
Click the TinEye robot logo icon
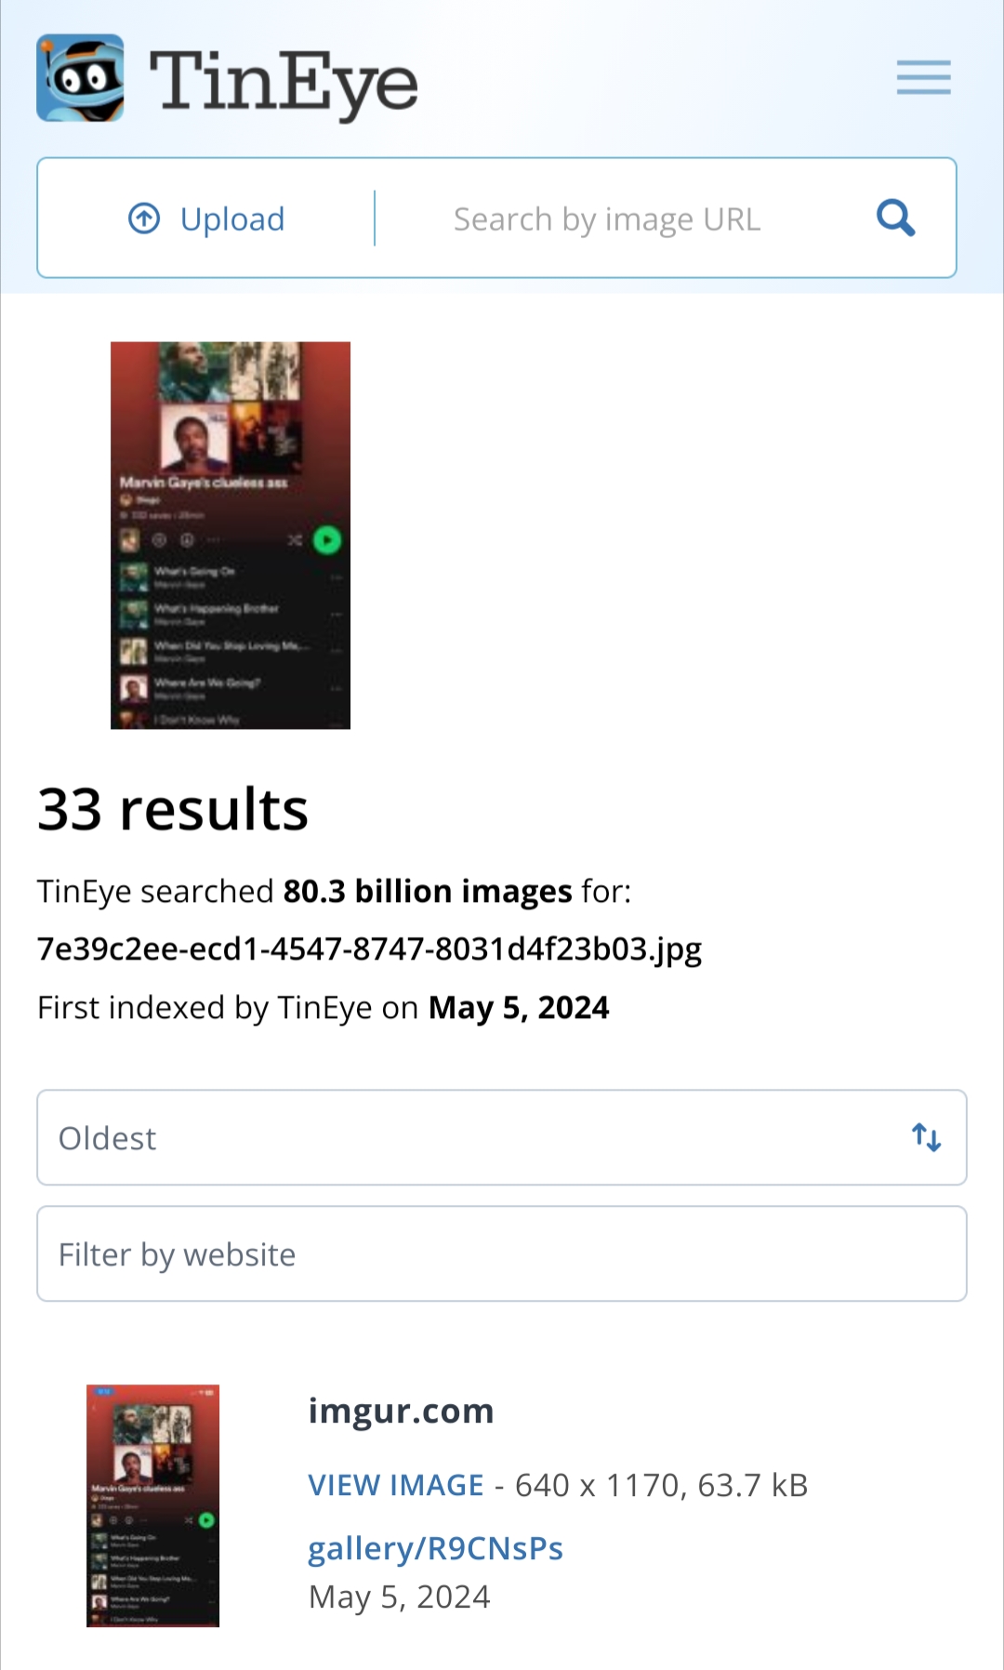click(80, 78)
